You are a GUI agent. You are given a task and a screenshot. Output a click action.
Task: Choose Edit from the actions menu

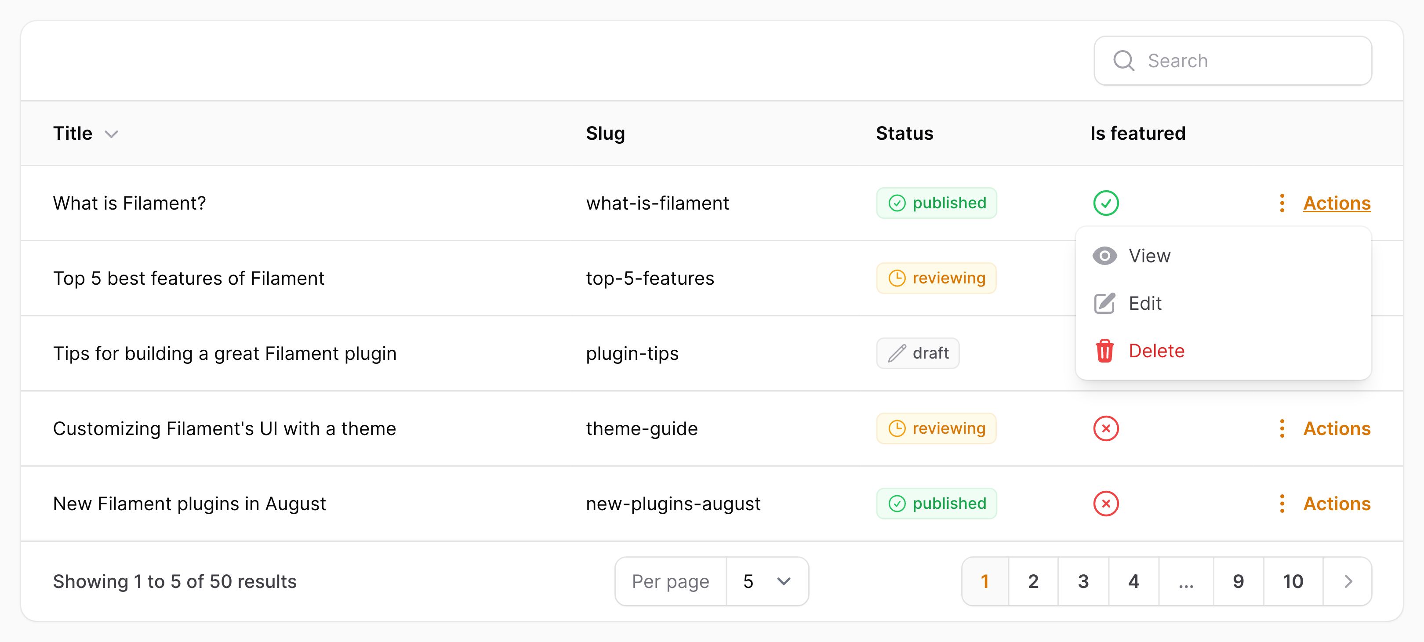point(1223,303)
